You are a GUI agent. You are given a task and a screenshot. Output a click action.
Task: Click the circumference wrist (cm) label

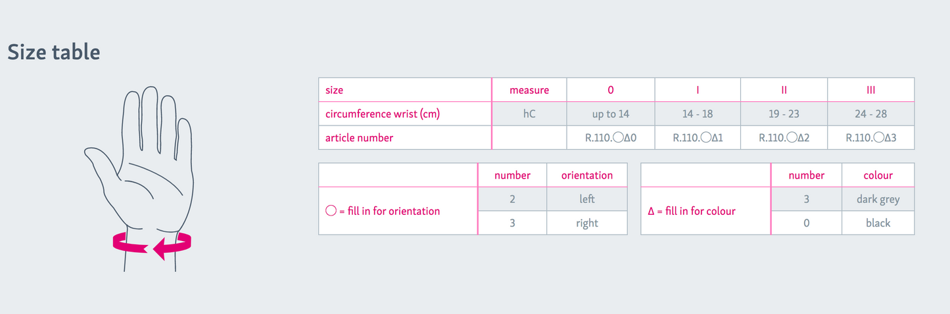pos(383,114)
